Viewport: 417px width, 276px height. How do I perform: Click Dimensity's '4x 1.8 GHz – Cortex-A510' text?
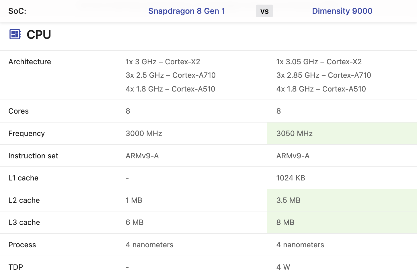pyautogui.click(x=321, y=89)
